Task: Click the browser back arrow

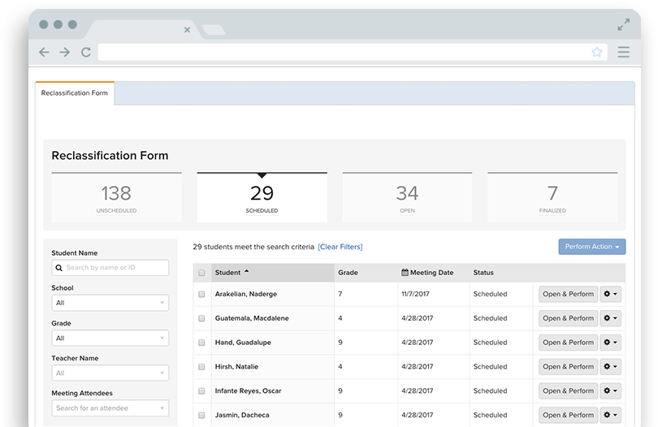Action: [x=44, y=52]
